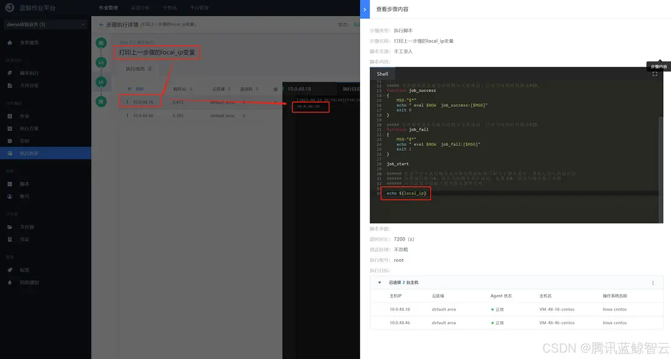Screen dimensions: 671x359
Task: Click the 执行历史 sidebar icon
Action: pos(10,153)
